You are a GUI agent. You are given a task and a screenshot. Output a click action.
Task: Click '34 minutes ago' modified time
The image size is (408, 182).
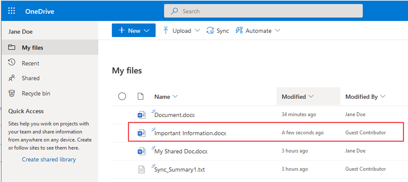click(x=299, y=114)
